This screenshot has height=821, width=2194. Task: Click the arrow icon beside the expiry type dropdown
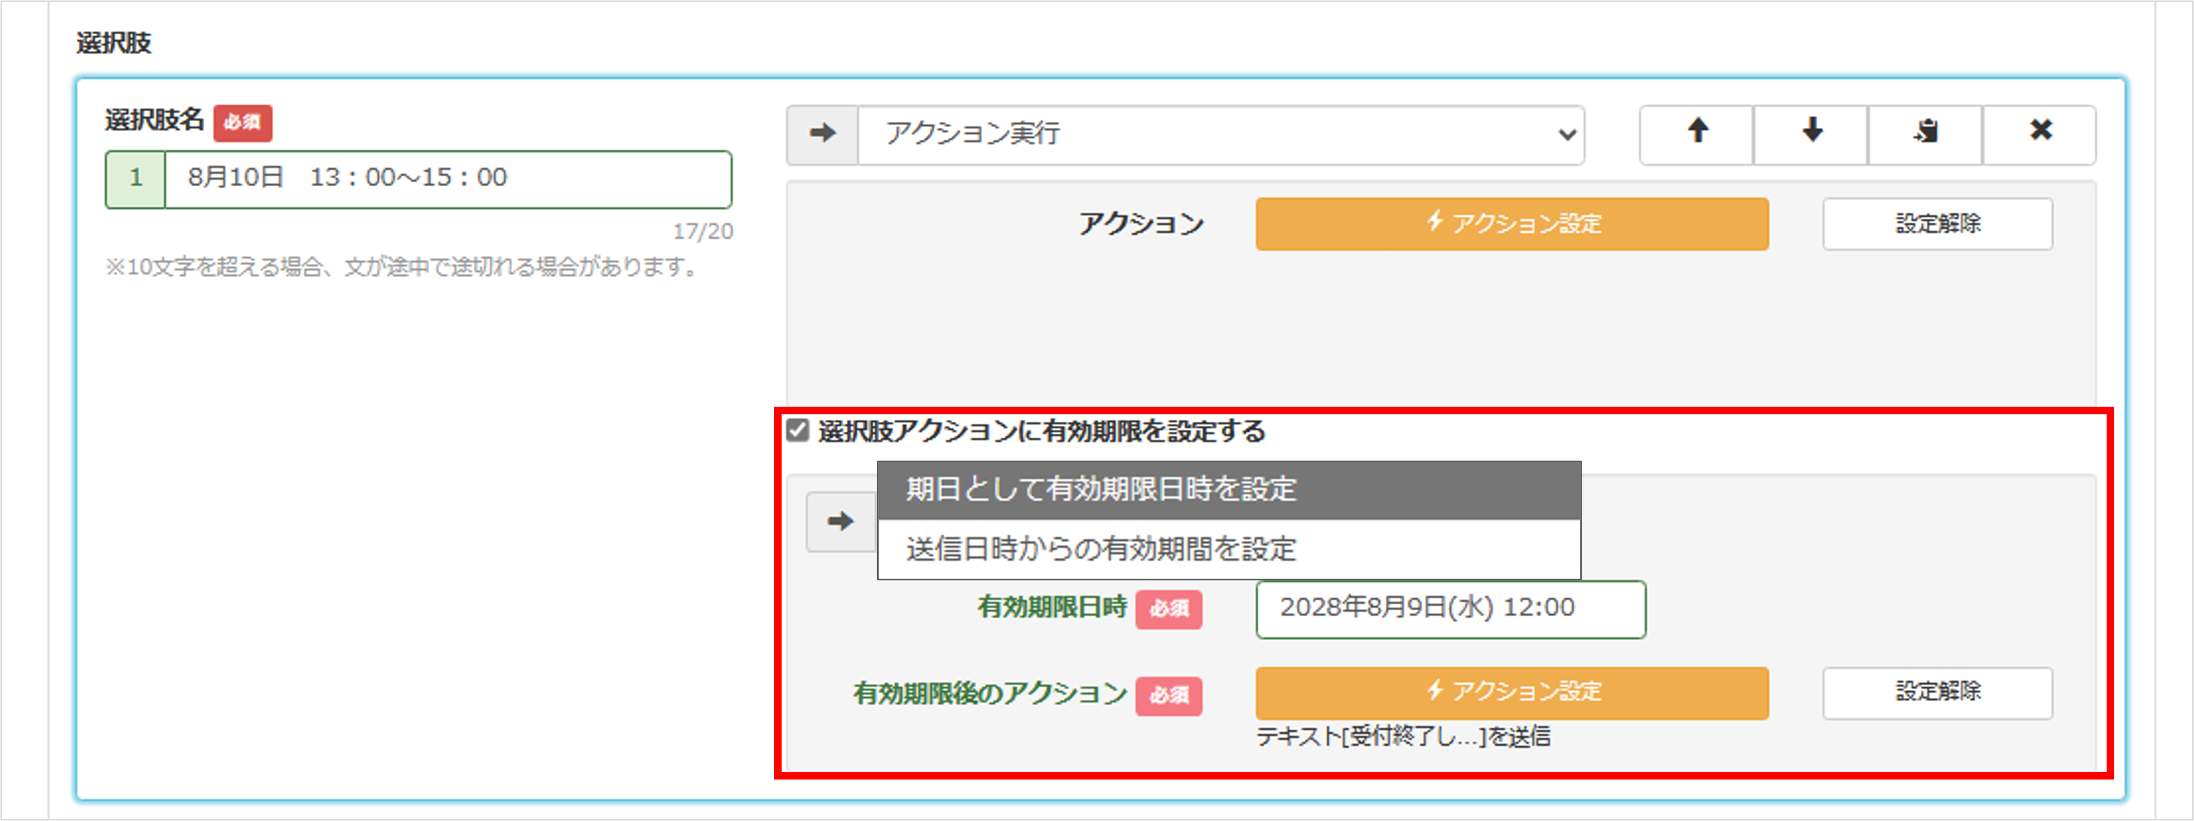point(842,521)
